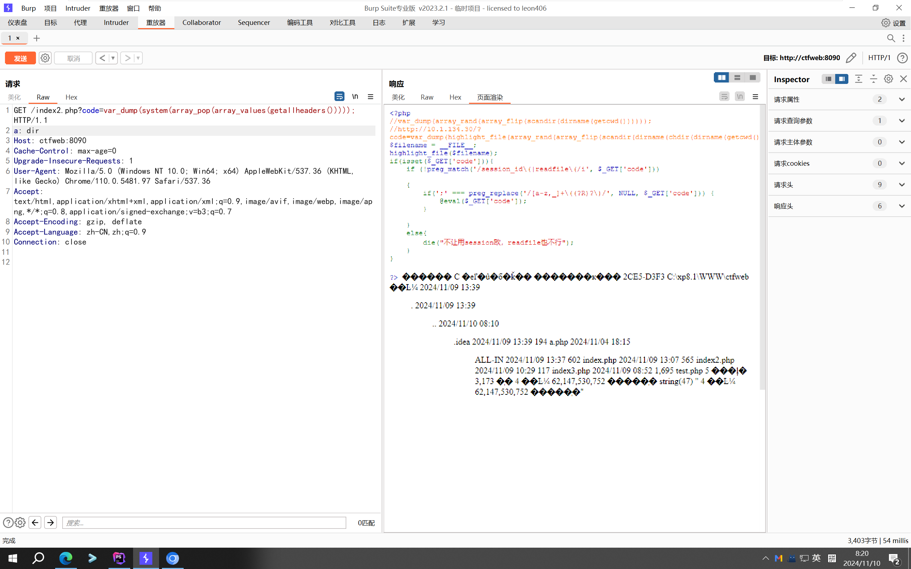Image resolution: width=911 pixels, height=569 pixels.
Task: Open the Sequencer tab
Action: (x=254, y=22)
